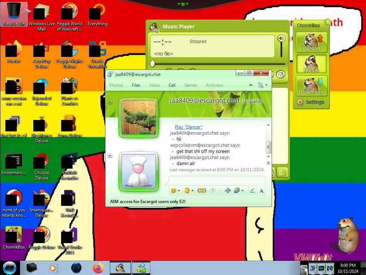Click the ChomikBox Download button
The image size is (366, 275).
pyautogui.click(x=311, y=86)
